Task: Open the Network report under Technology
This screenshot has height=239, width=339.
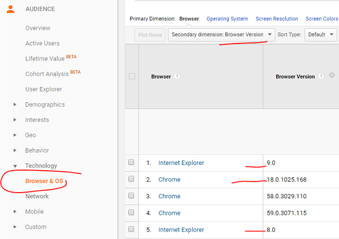Action: pos(37,197)
